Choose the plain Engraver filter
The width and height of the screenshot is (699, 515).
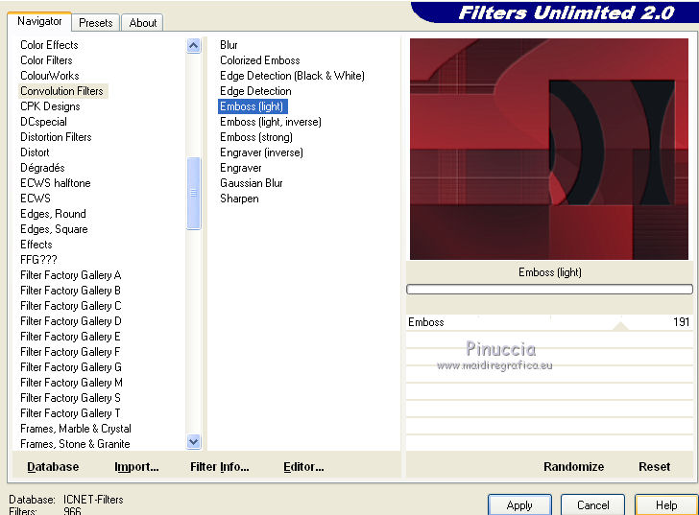[x=241, y=168]
